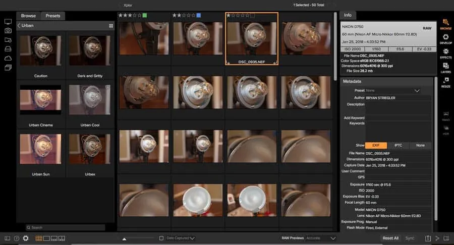
Task: Show IPTC metadata fields
Action: pos(398,145)
